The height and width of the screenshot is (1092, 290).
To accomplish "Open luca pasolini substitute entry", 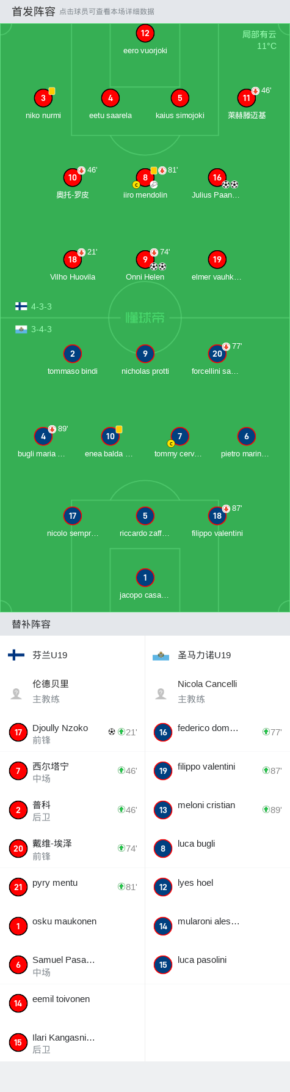I will pos(217,965).
